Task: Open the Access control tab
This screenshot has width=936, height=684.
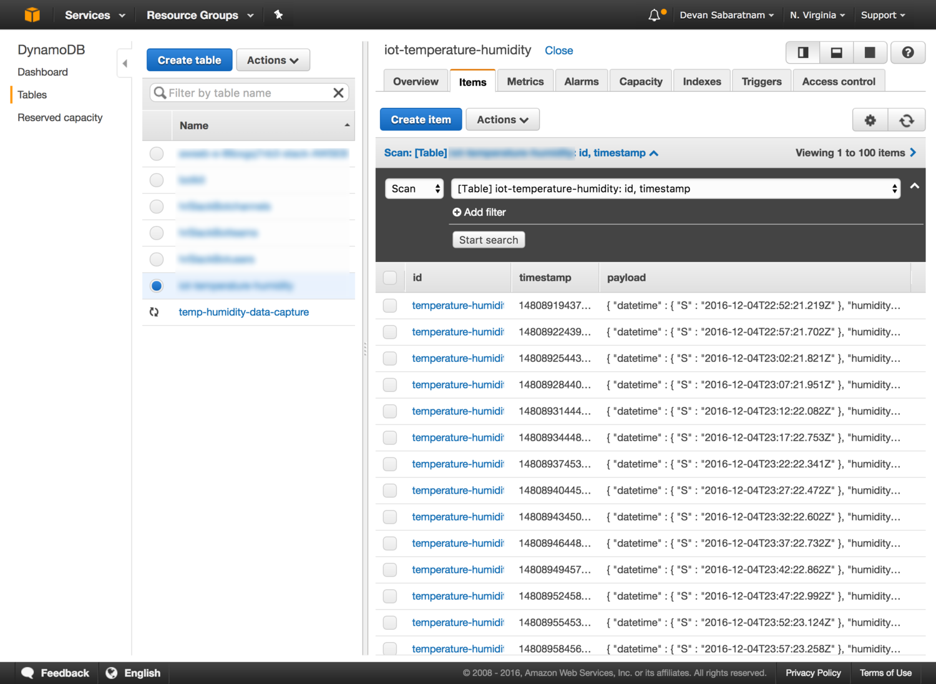Action: pyautogui.click(x=838, y=81)
